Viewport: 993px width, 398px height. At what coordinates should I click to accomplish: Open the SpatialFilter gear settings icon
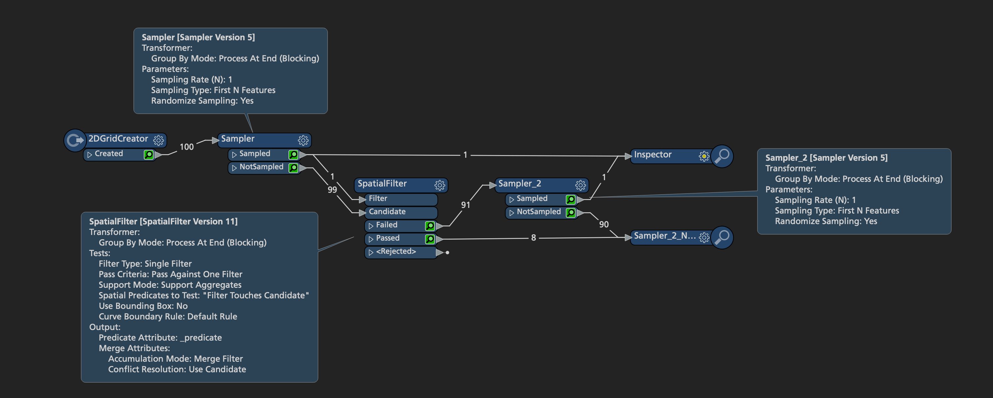(x=439, y=185)
